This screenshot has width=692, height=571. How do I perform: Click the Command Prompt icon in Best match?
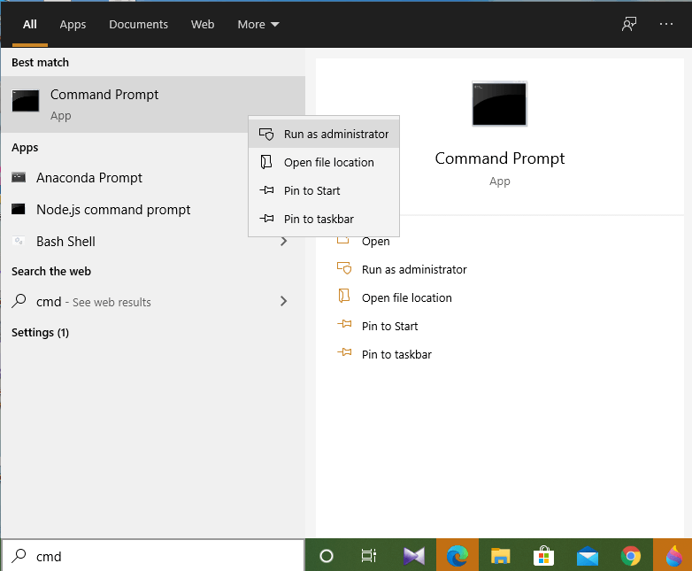(26, 101)
